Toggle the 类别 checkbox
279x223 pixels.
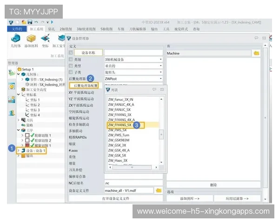(x=71, y=59)
